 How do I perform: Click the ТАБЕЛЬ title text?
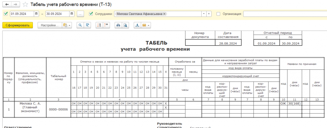pyautogui.click(x=156, y=43)
